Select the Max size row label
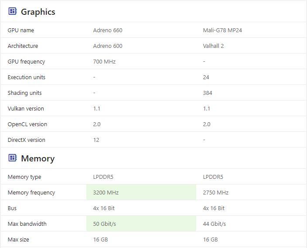Screen dimensions: 307x248 coord(18,239)
